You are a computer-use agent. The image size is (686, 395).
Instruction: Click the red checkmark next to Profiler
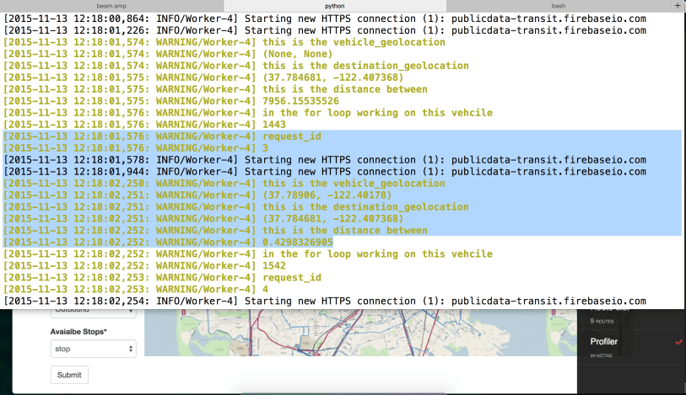[678, 342]
